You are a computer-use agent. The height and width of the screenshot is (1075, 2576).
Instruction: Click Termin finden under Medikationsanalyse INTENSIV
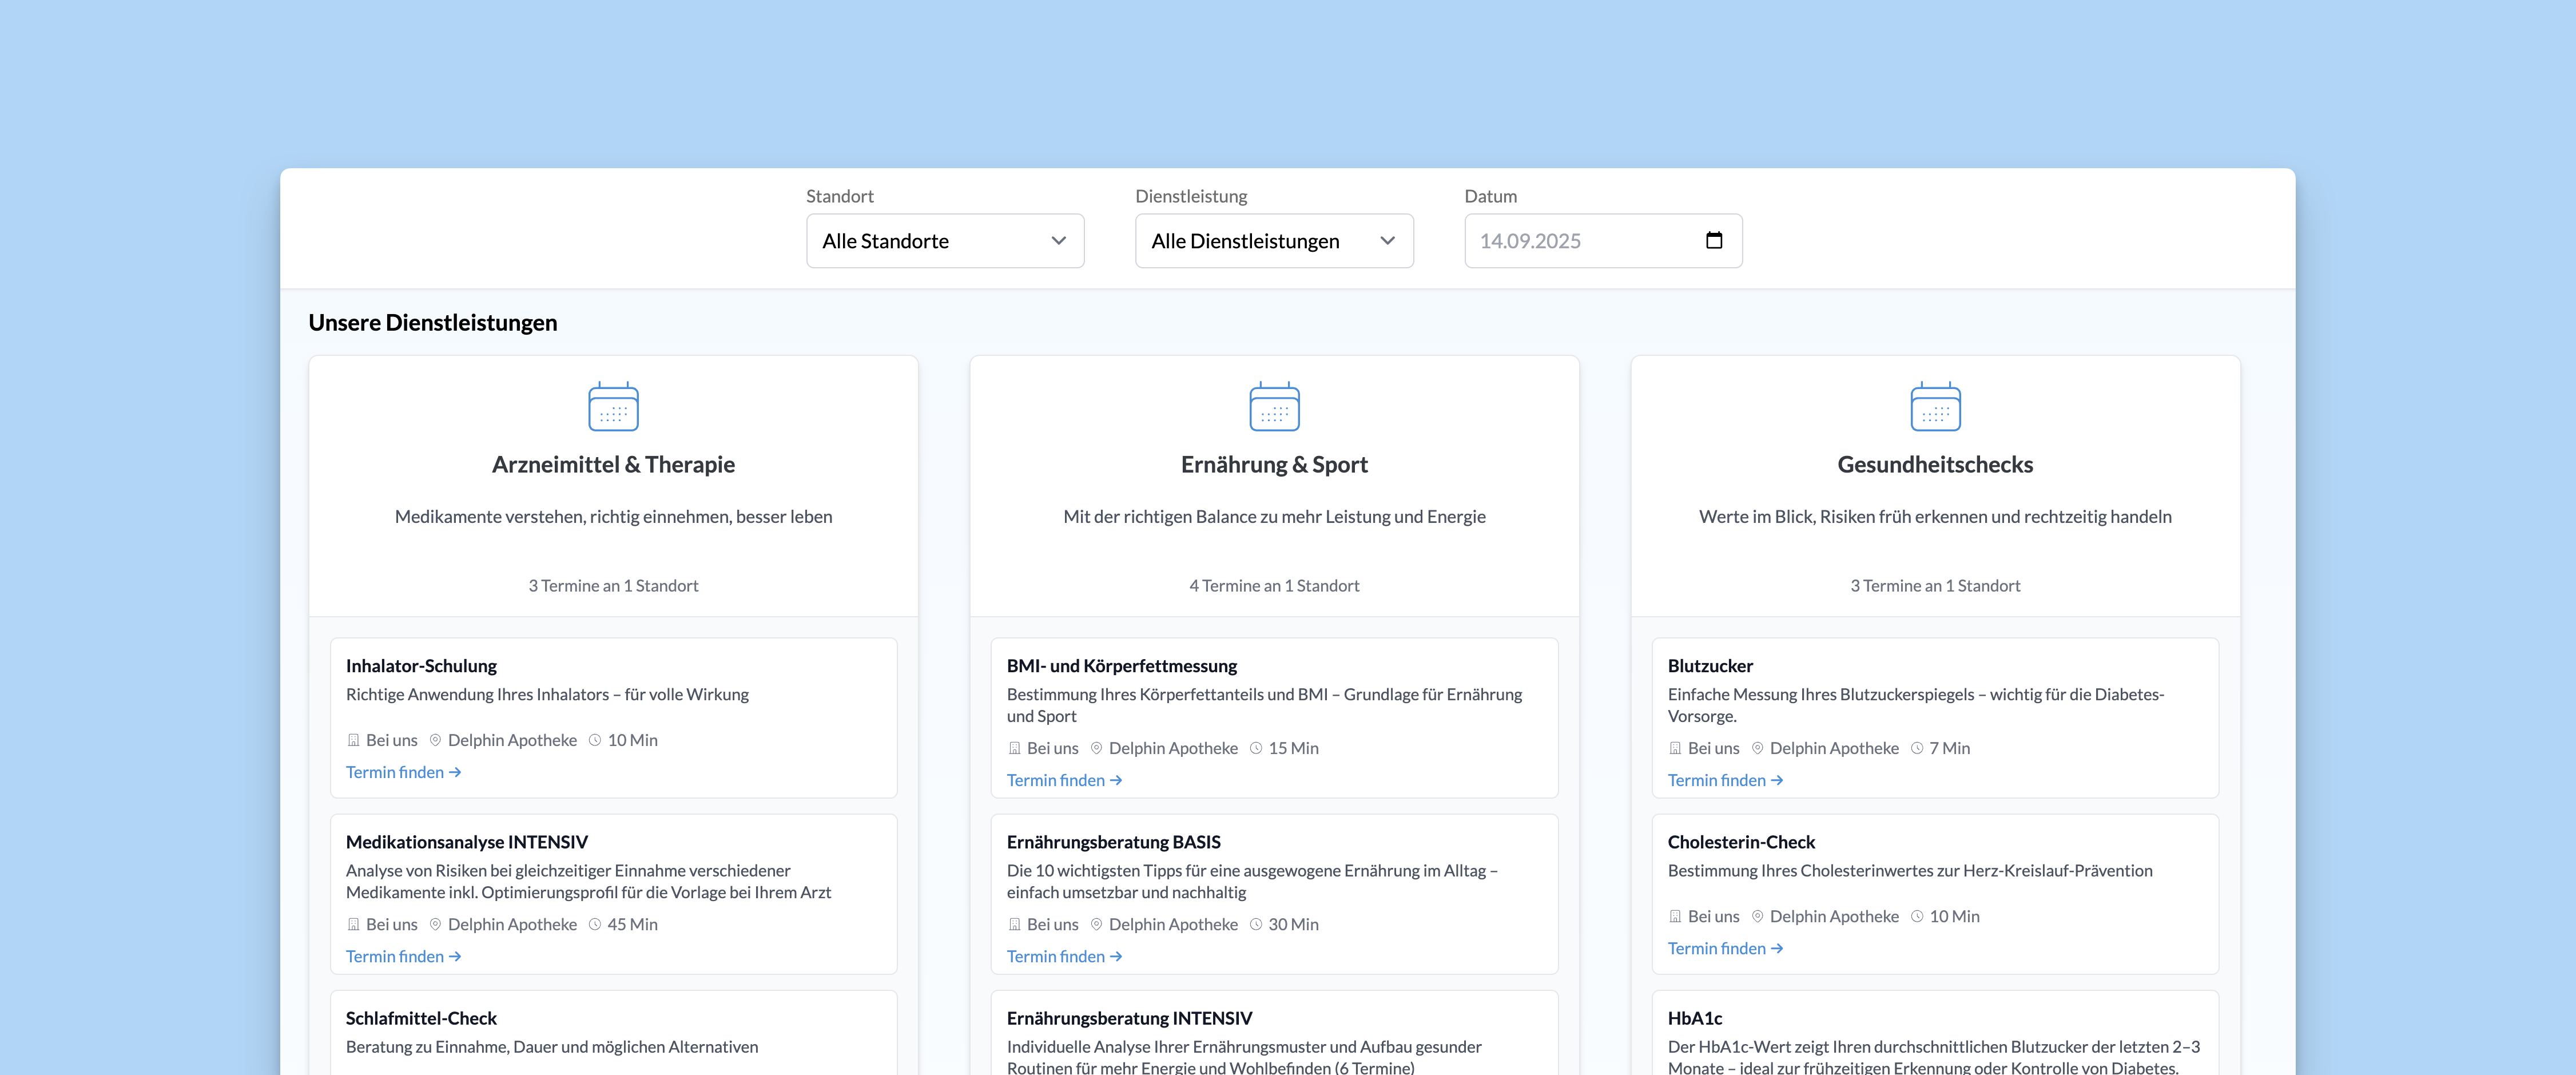403,956
